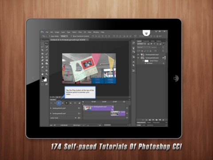Screen dimensions: 213x160
Task: Expand second kindergarten video track in timeline
Action: tap(51, 113)
